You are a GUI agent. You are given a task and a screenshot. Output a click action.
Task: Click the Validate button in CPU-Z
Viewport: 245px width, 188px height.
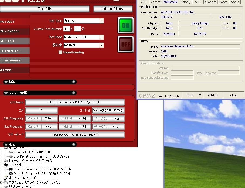click(213, 95)
